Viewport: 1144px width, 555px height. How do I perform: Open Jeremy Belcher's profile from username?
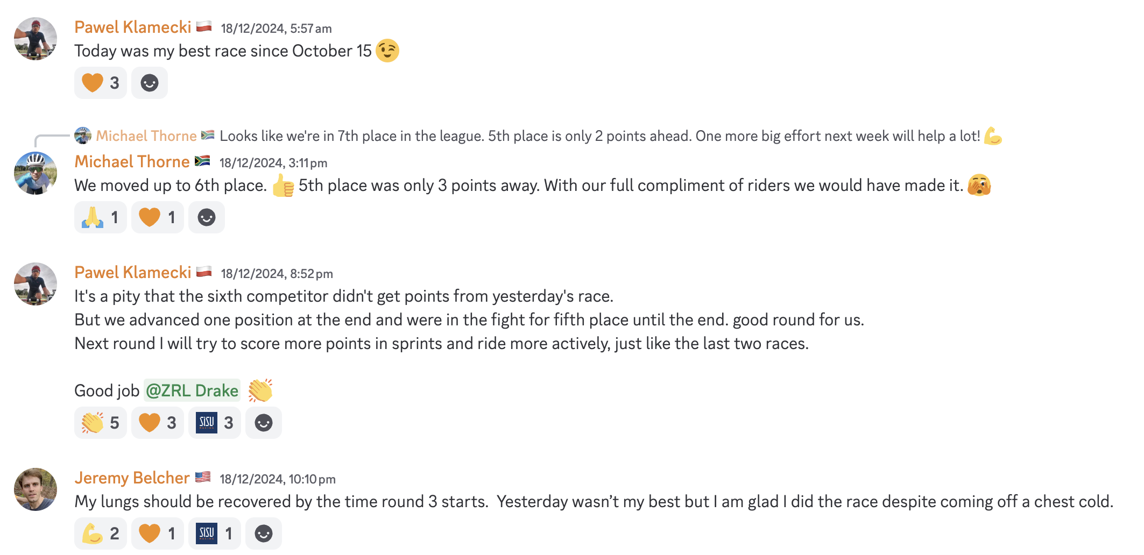pos(132,478)
